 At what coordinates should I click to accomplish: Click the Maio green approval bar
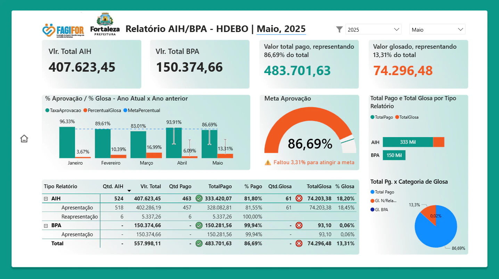click(210, 144)
